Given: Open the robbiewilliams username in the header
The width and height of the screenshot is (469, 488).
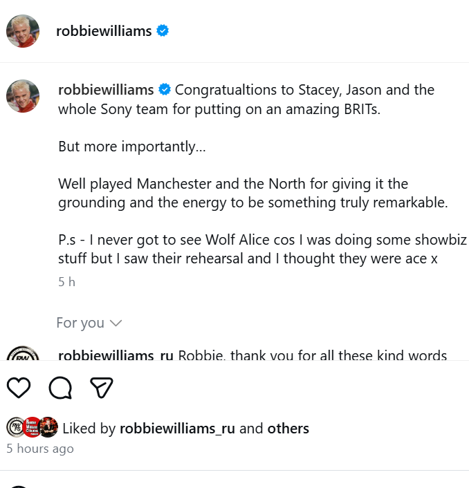Looking at the screenshot, I should (104, 30).
